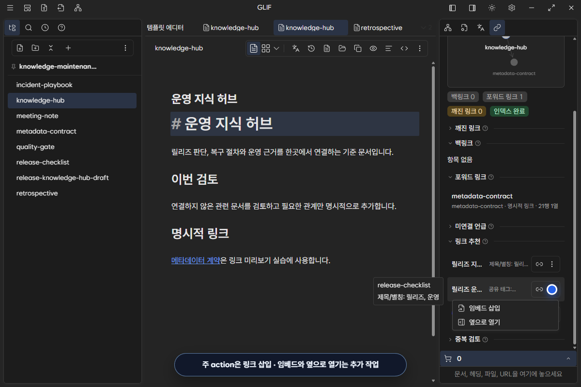The image size is (581, 387).
Task: Click the export document icon in title bar
Action: point(61,8)
